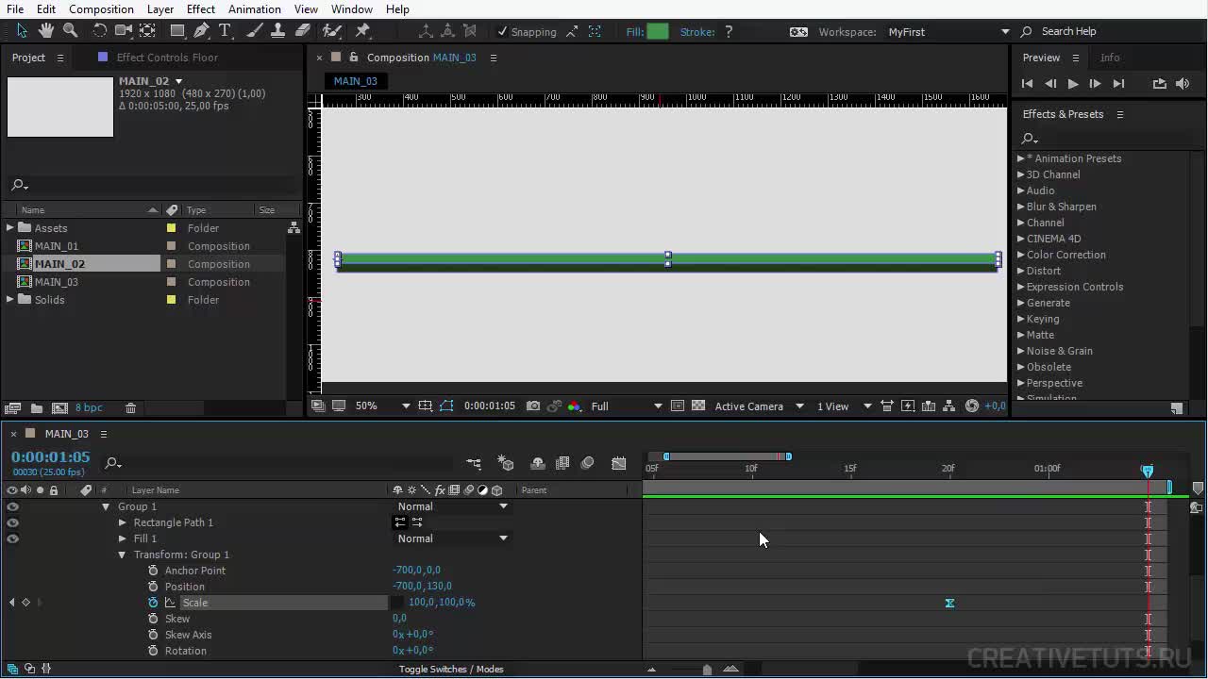Toggle Fill 1 visibility eye

(x=12, y=538)
